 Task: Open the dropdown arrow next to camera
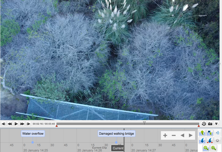click(217, 124)
